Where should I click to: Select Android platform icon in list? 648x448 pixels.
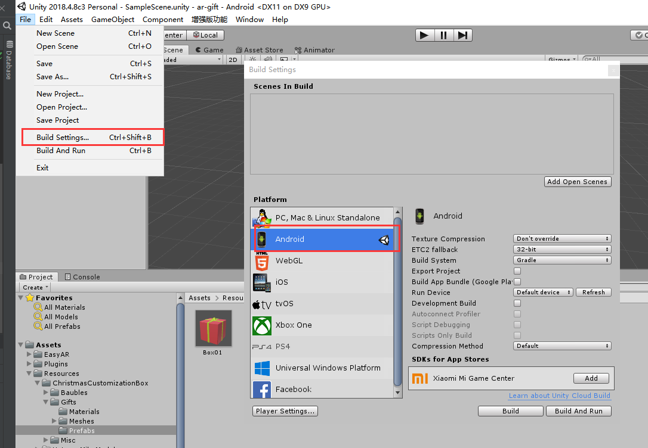coord(261,239)
